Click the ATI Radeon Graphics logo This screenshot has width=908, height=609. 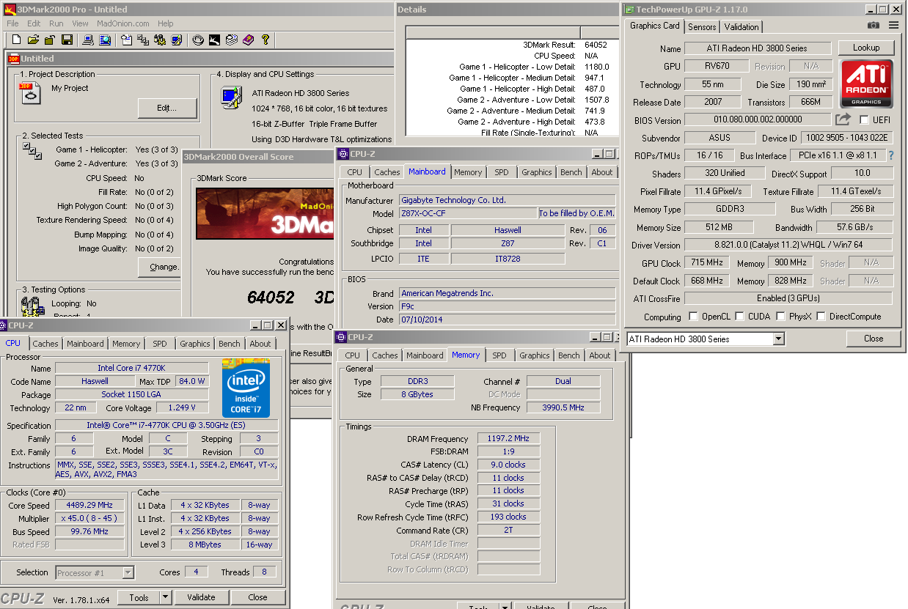pos(866,83)
